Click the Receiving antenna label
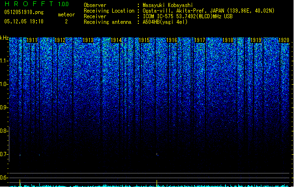This screenshot has height=187, width=294. click(108, 22)
